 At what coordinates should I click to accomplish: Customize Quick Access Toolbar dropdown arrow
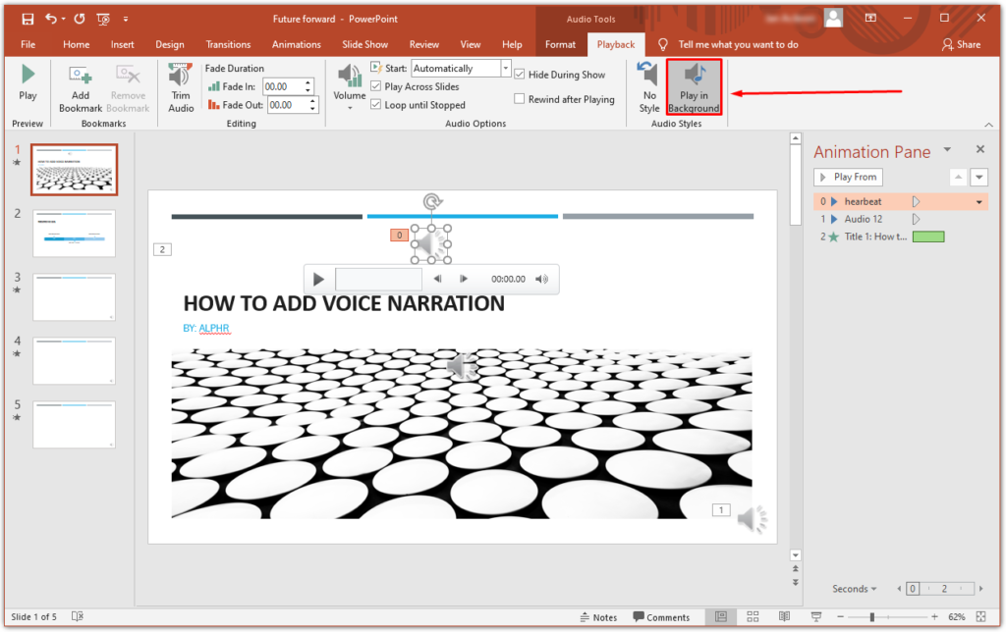click(126, 20)
